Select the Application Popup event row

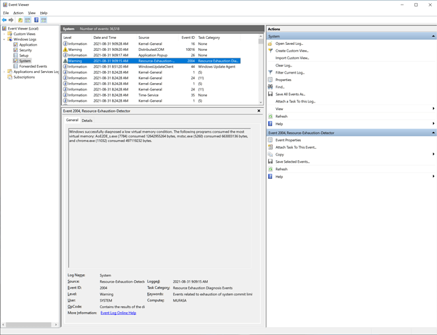pyautogui.click(x=151, y=55)
